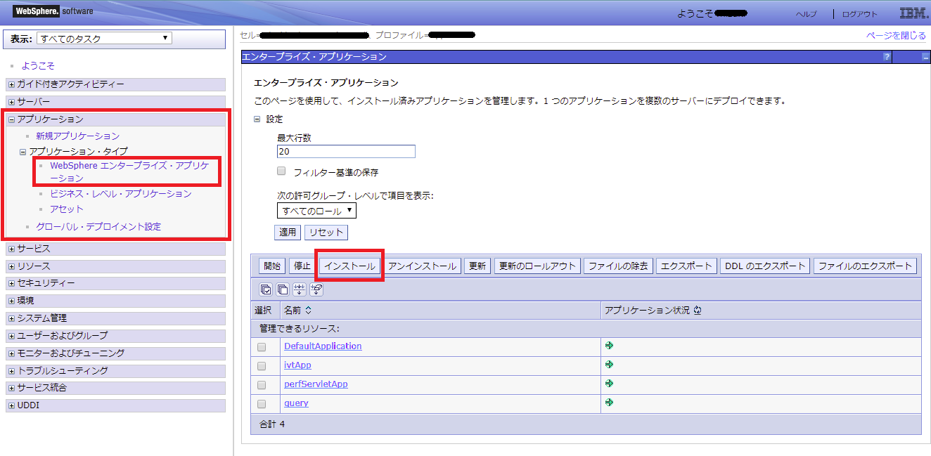
Task: Click the エクスポート button
Action: [x=688, y=266]
